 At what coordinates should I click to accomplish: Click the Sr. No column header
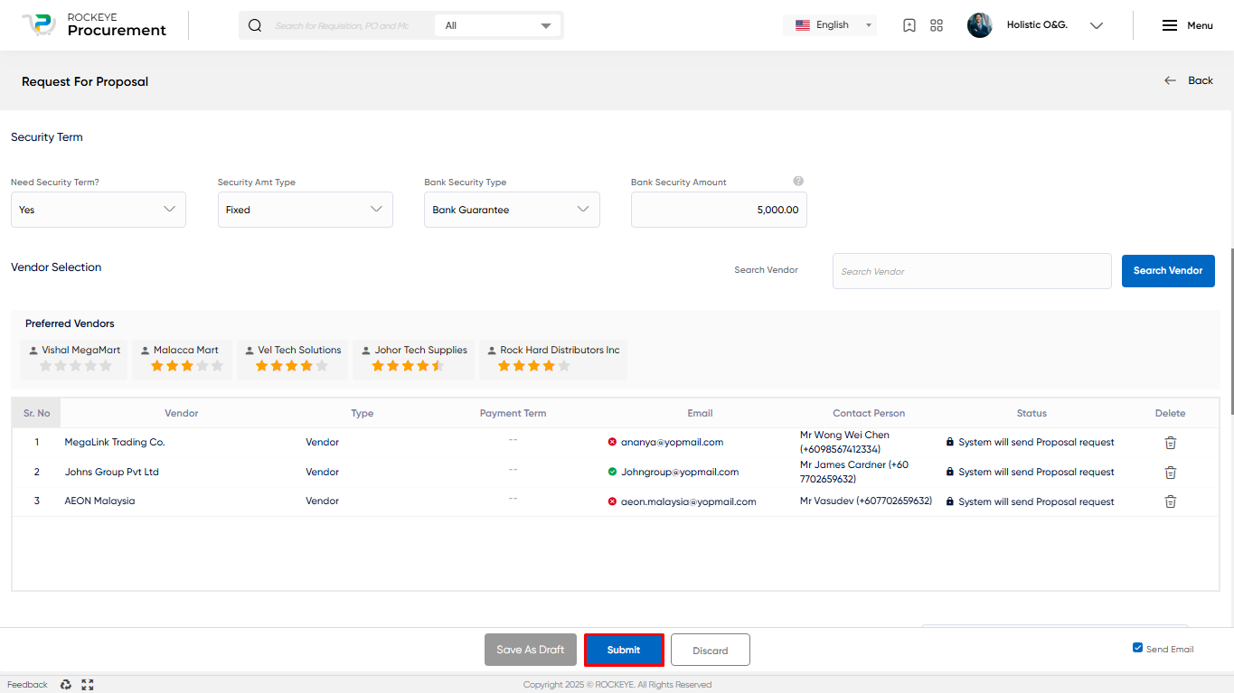[36, 413]
